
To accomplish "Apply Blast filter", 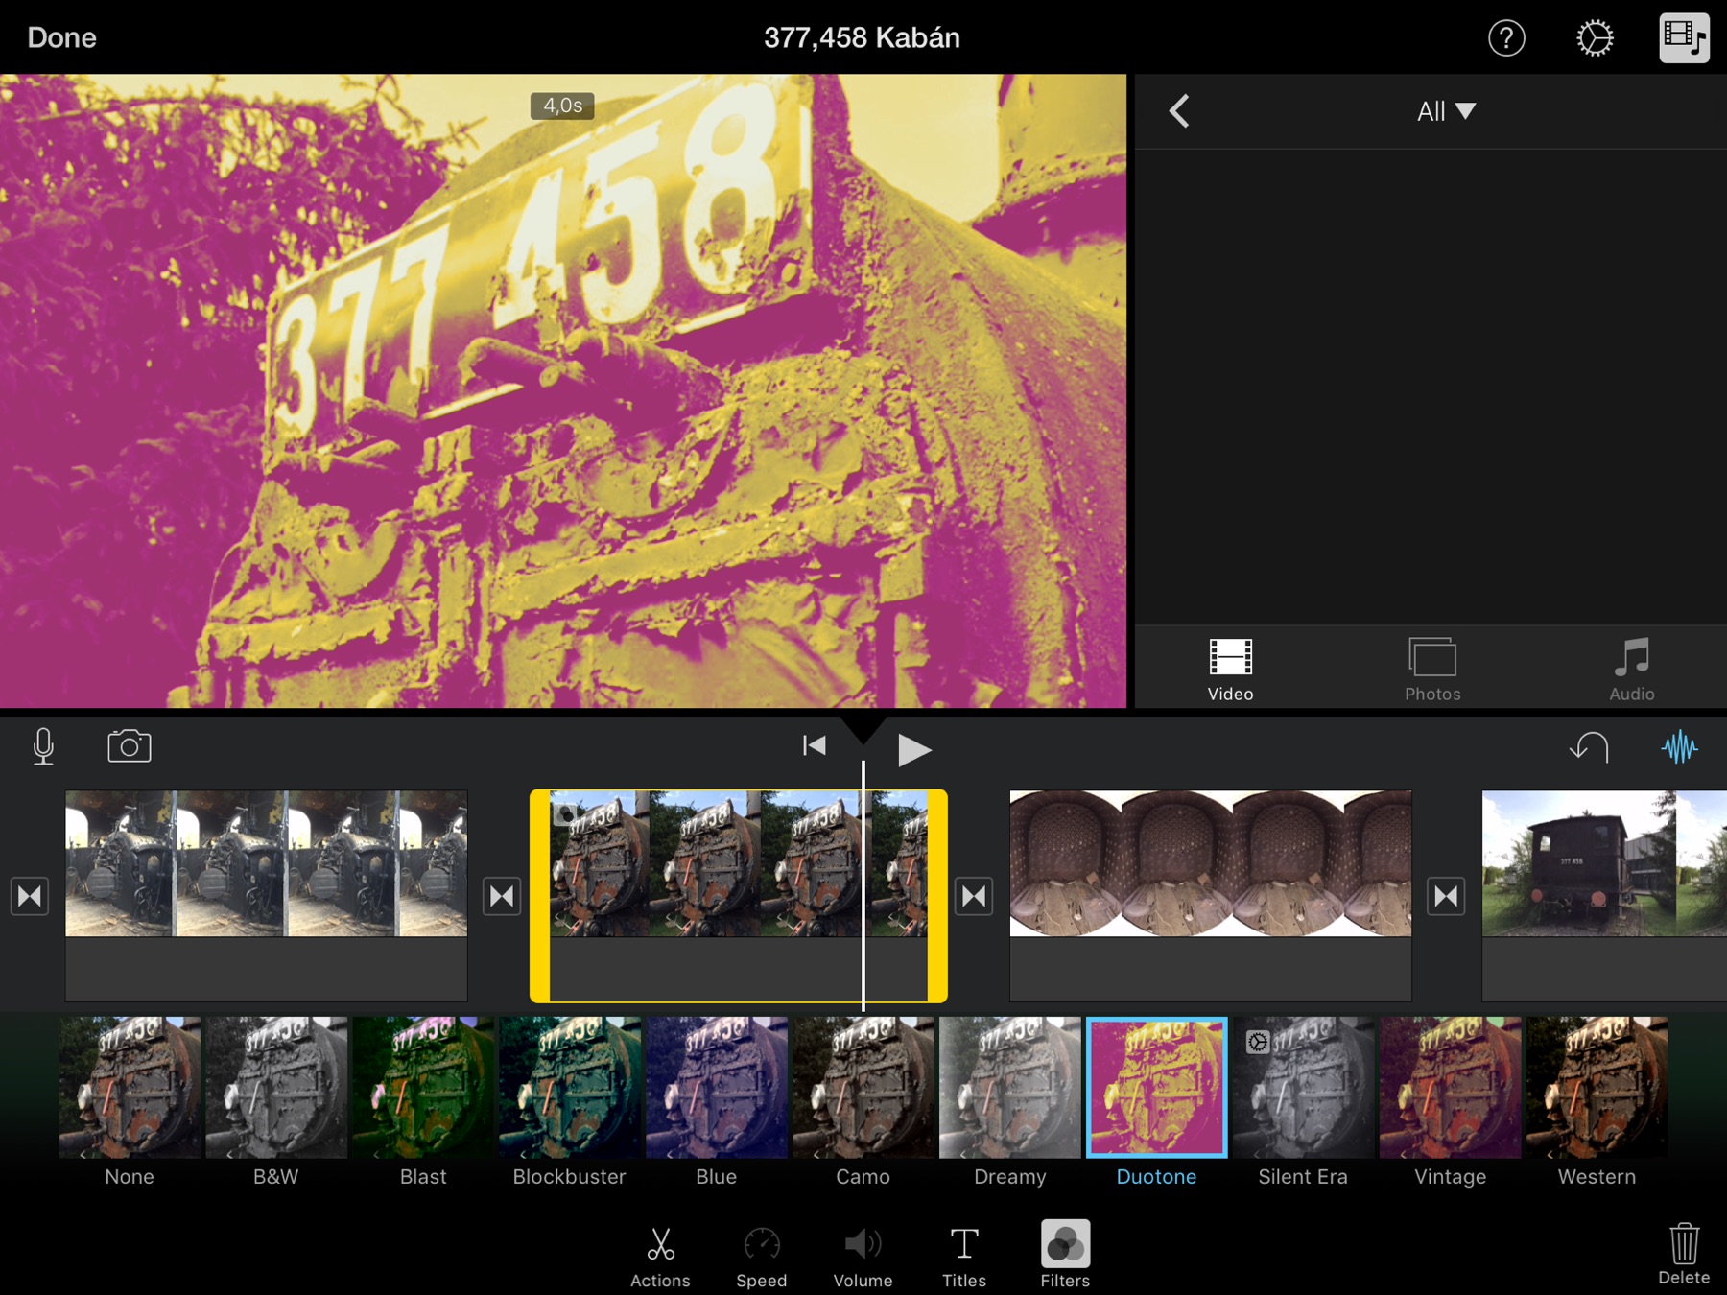I will 423,1101.
